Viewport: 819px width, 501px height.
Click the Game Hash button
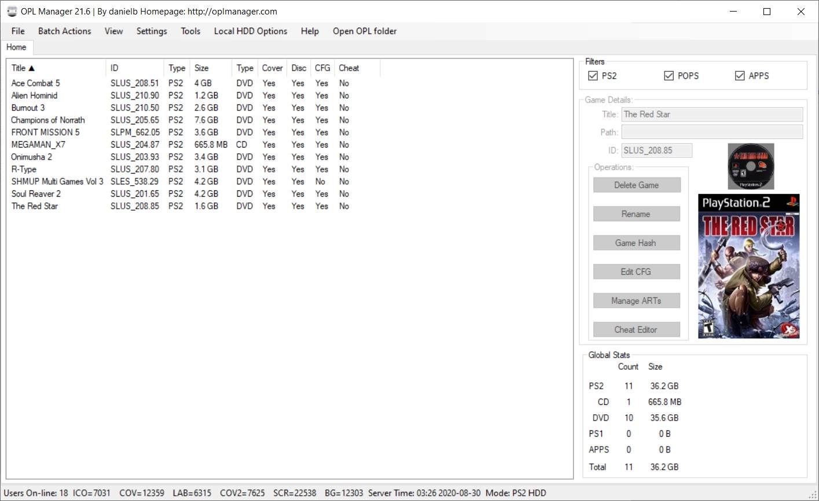[x=637, y=243]
